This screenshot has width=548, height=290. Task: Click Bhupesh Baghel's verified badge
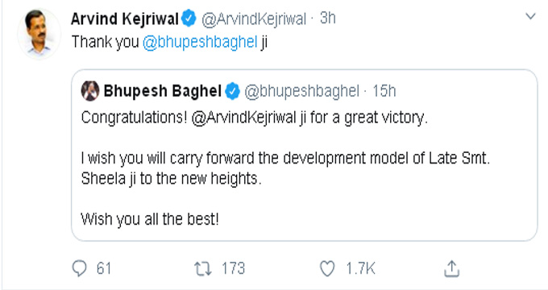point(232,91)
